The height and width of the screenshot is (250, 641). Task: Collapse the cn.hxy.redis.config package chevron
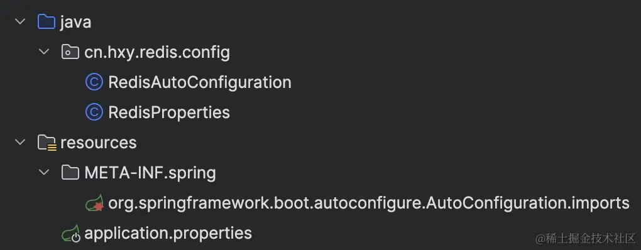click(x=44, y=52)
